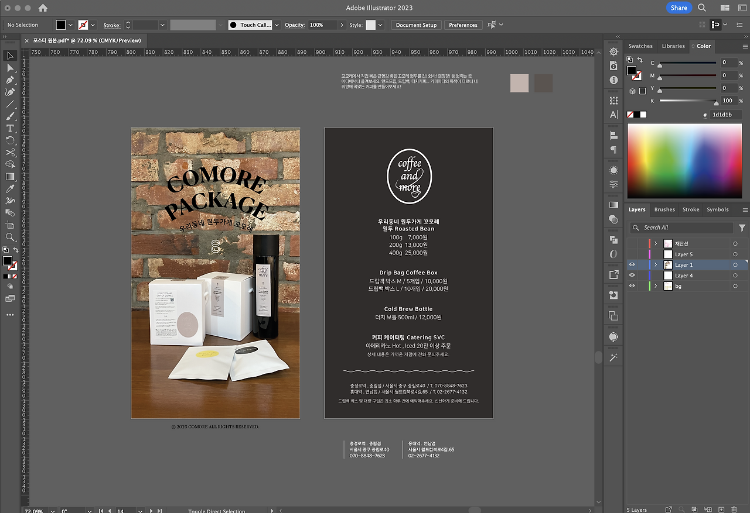This screenshot has width=750, height=513.
Task: Toggle target circle for Layer 5
Action: [x=735, y=254]
